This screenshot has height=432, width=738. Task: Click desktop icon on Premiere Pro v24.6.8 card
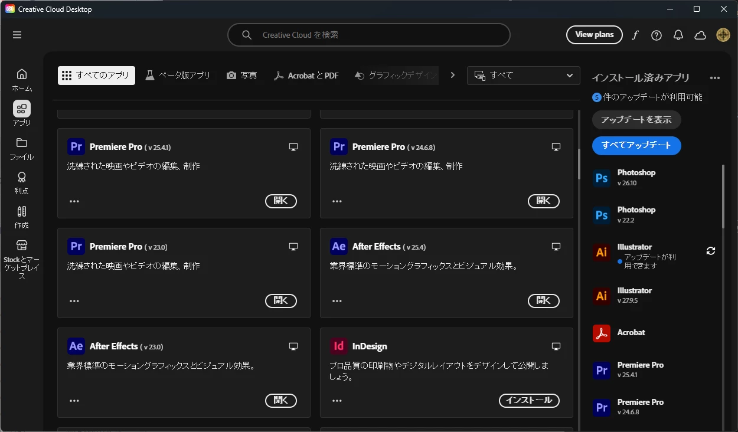pyautogui.click(x=556, y=147)
